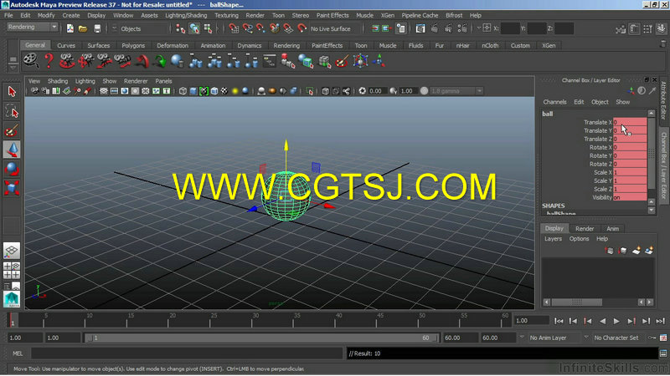Click the Visibility channel label
The image size is (670, 376).
click(x=602, y=197)
